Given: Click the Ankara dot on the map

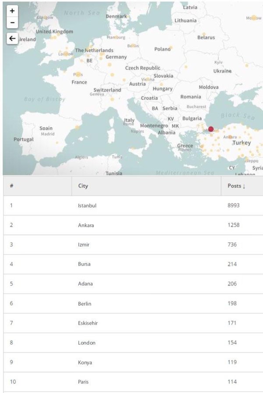Looking at the screenshot, I should point(230,137).
